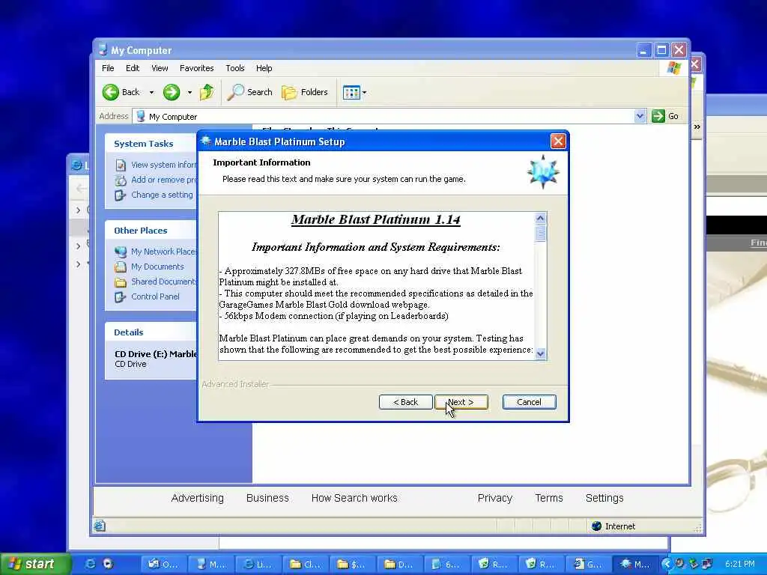Click View system information icon
This screenshot has height=575, width=767.
tap(121, 165)
